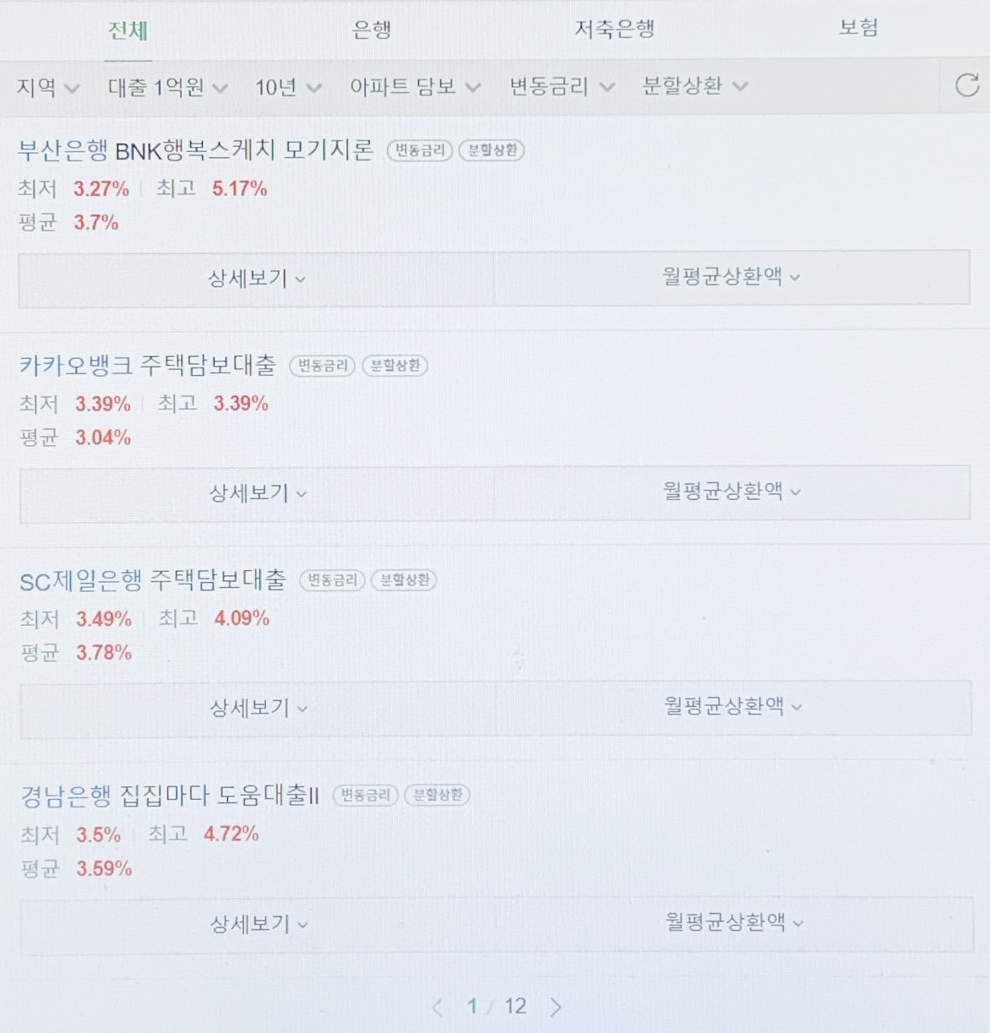Open 부산은행 BNK행복스케치 모기지론 link
This screenshot has width=990, height=1033.
(195, 150)
